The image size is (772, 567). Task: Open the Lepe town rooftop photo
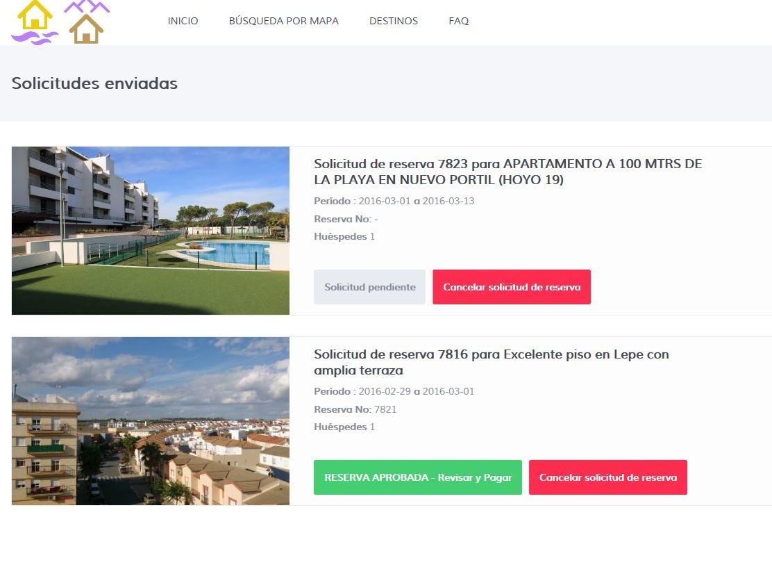[151, 421]
